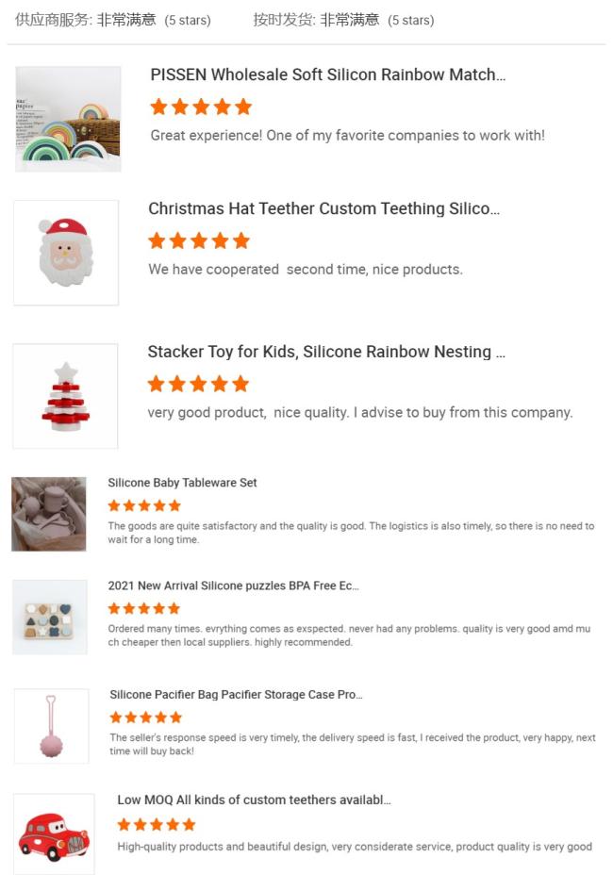The width and height of the screenshot is (613, 891).
Task: Click the pink pacifier bag image
Action: 51,726
